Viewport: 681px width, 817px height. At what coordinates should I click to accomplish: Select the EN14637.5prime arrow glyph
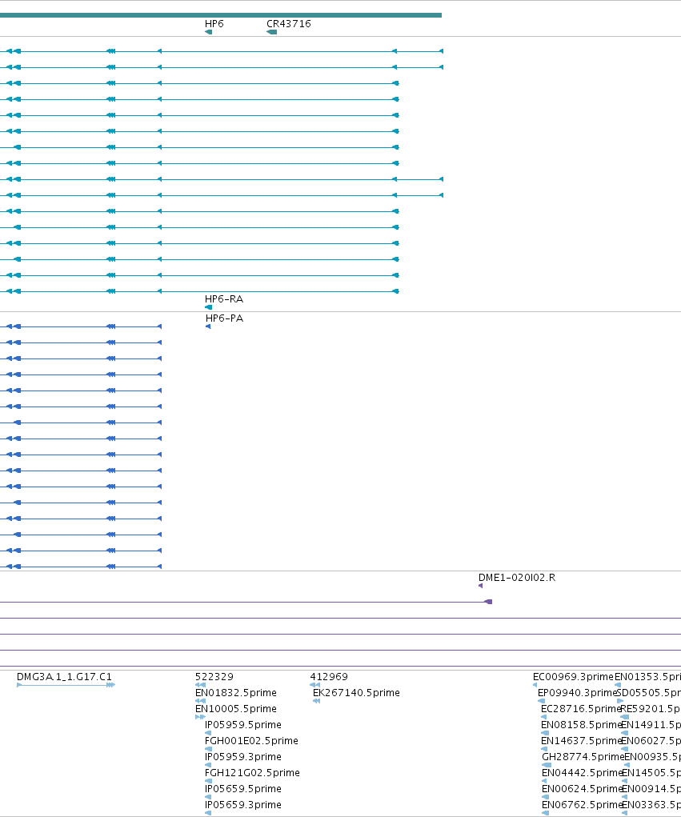544,749
